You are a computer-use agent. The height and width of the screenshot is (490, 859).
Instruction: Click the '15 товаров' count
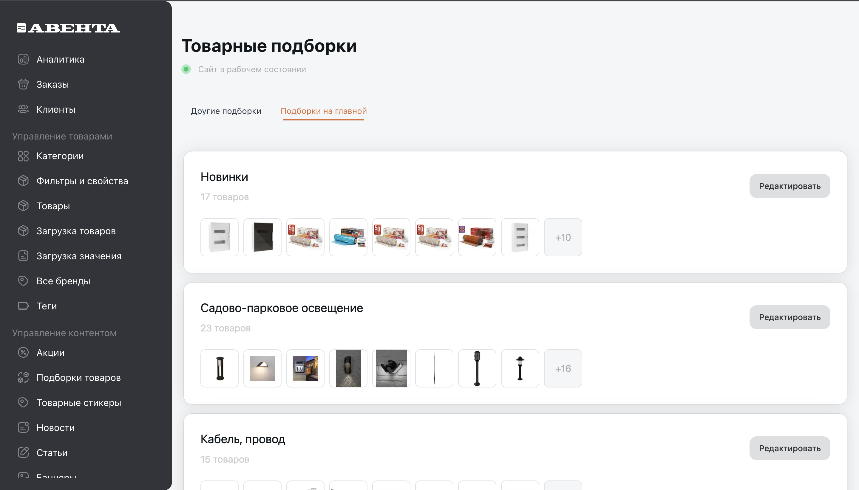[225, 459]
